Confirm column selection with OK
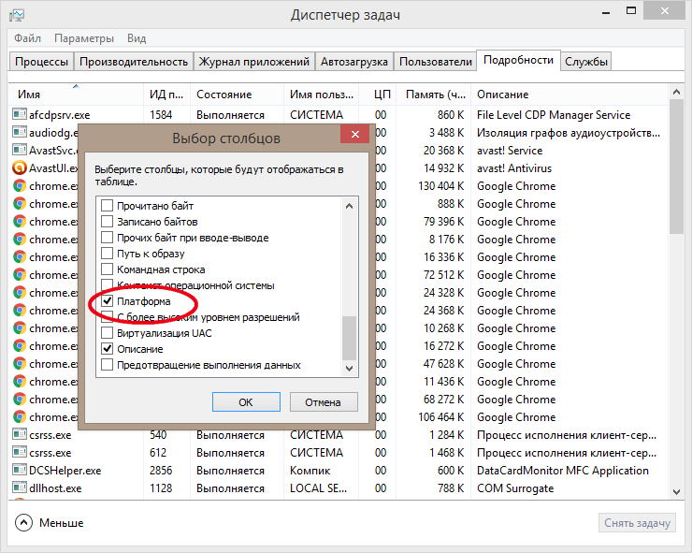Image resolution: width=692 pixels, height=553 pixels. point(246,402)
